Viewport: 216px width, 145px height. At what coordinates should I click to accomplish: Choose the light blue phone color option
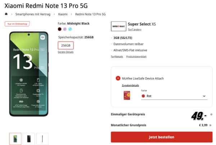70,29
